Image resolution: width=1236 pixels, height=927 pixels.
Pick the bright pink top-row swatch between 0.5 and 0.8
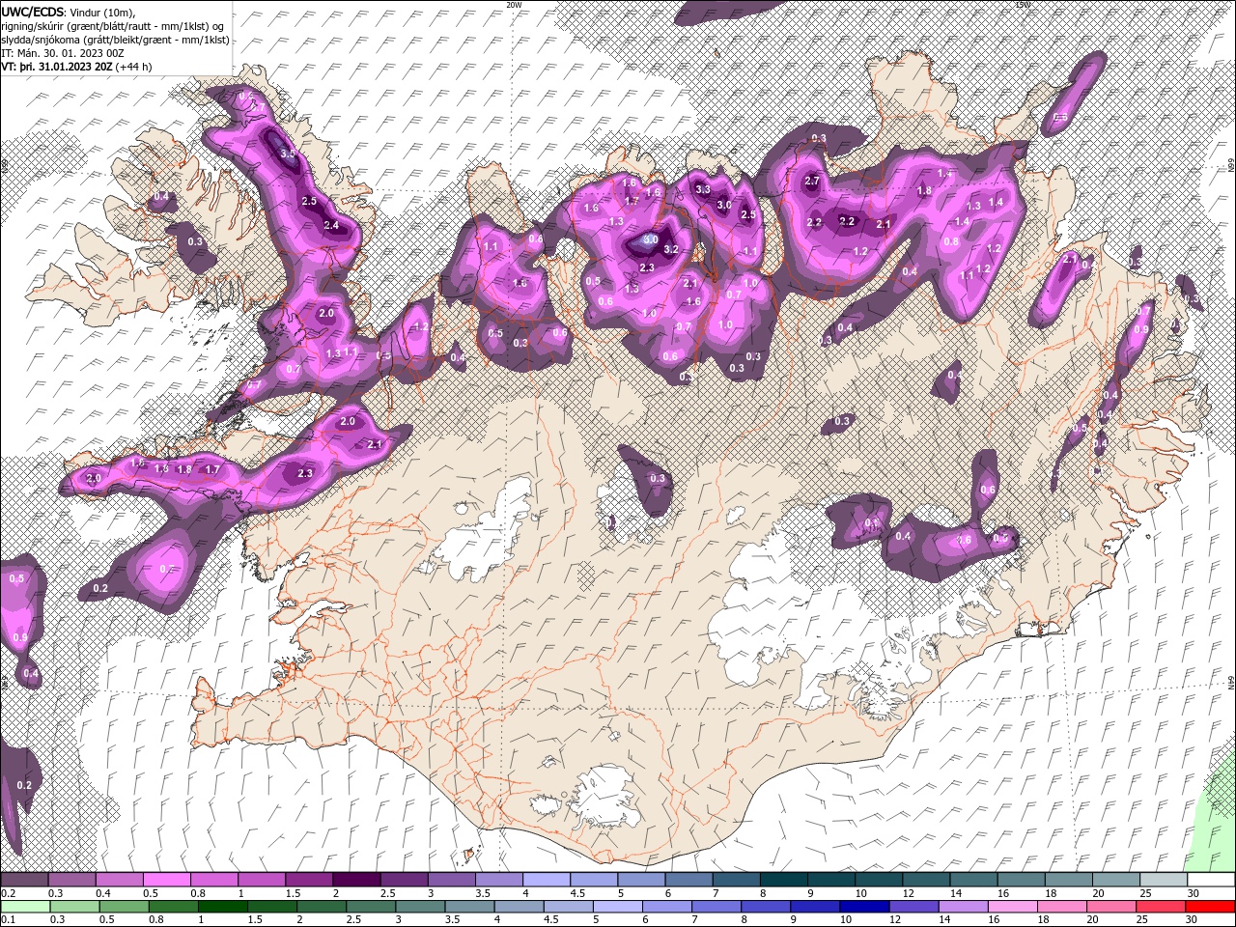click(166, 880)
